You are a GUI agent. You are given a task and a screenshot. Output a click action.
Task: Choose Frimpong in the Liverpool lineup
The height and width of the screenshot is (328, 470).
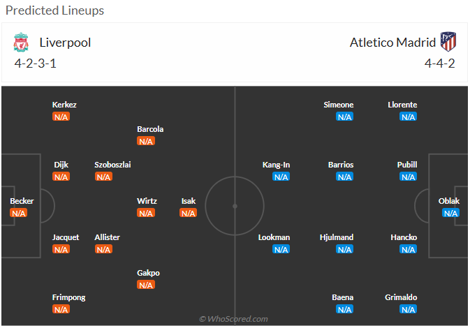(69, 297)
